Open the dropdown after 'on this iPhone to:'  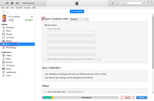[x=98, y=59]
